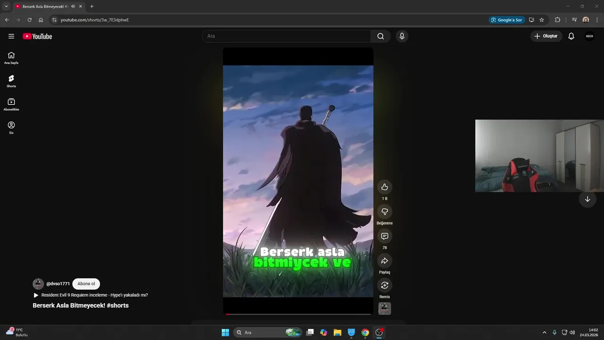Screen dimensions: 604x340
Task: Start voice search with the microphone
Action: tap(402, 36)
